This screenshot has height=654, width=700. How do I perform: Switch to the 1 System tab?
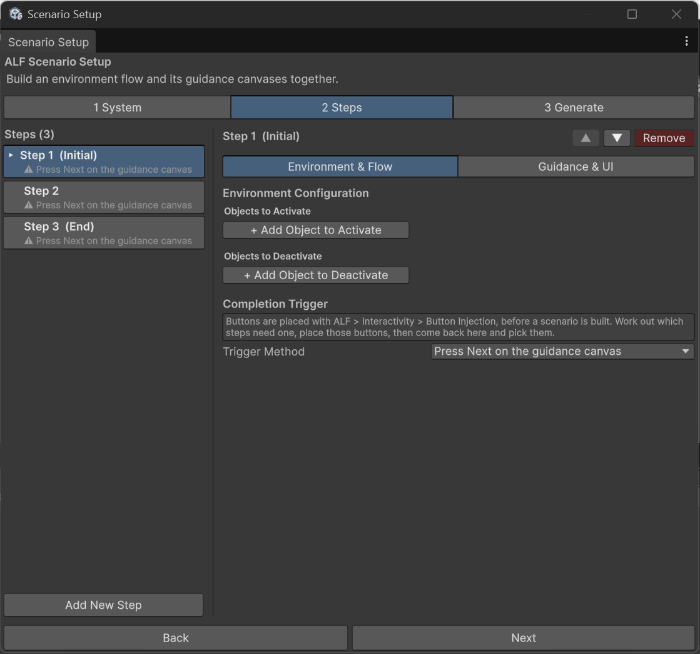pyautogui.click(x=118, y=107)
